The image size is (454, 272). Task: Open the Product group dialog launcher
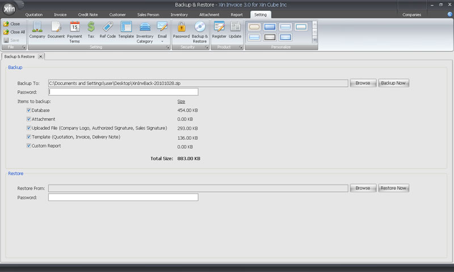241,47
